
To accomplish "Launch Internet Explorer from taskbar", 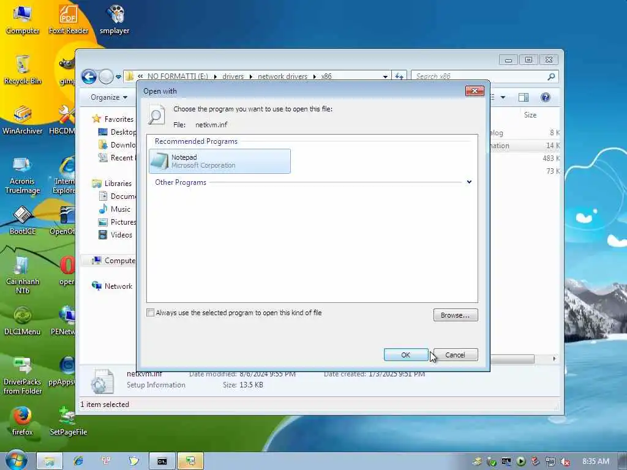I will pos(78,461).
